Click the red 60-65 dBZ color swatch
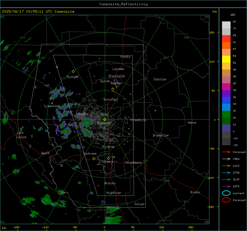This screenshot has width=247, height=231. click(x=226, y=39)
